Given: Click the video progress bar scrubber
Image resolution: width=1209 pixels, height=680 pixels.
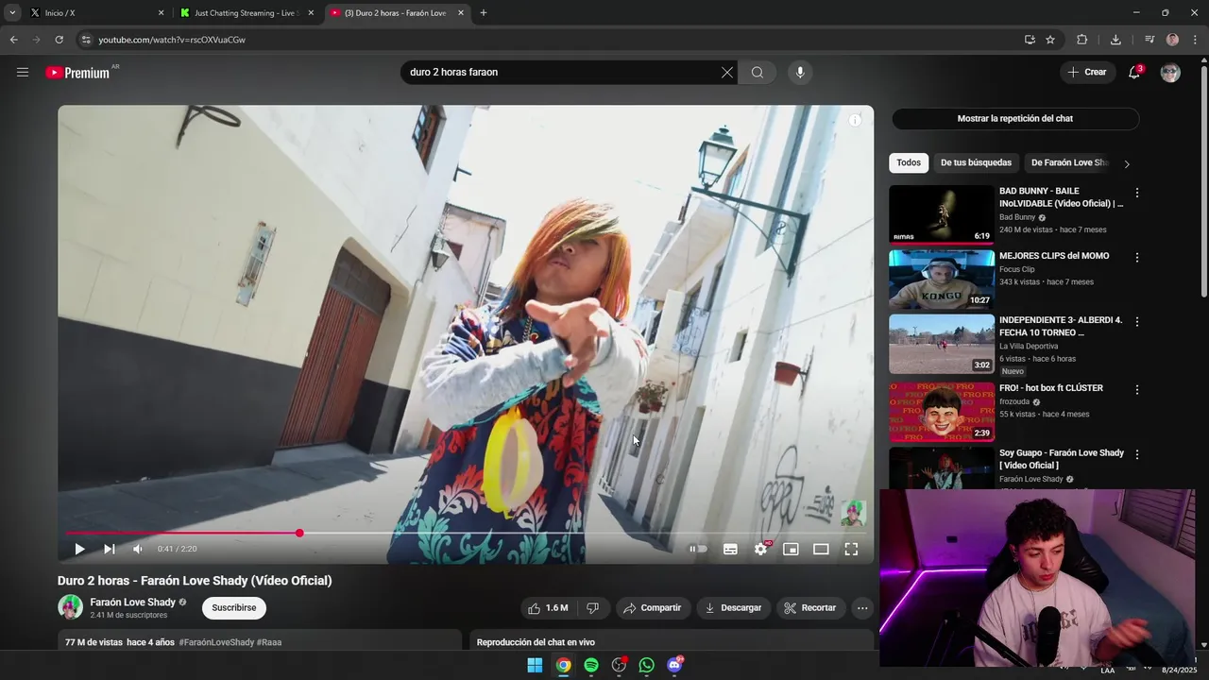Looking at the screenshot, I should click(x=299, y=534).
